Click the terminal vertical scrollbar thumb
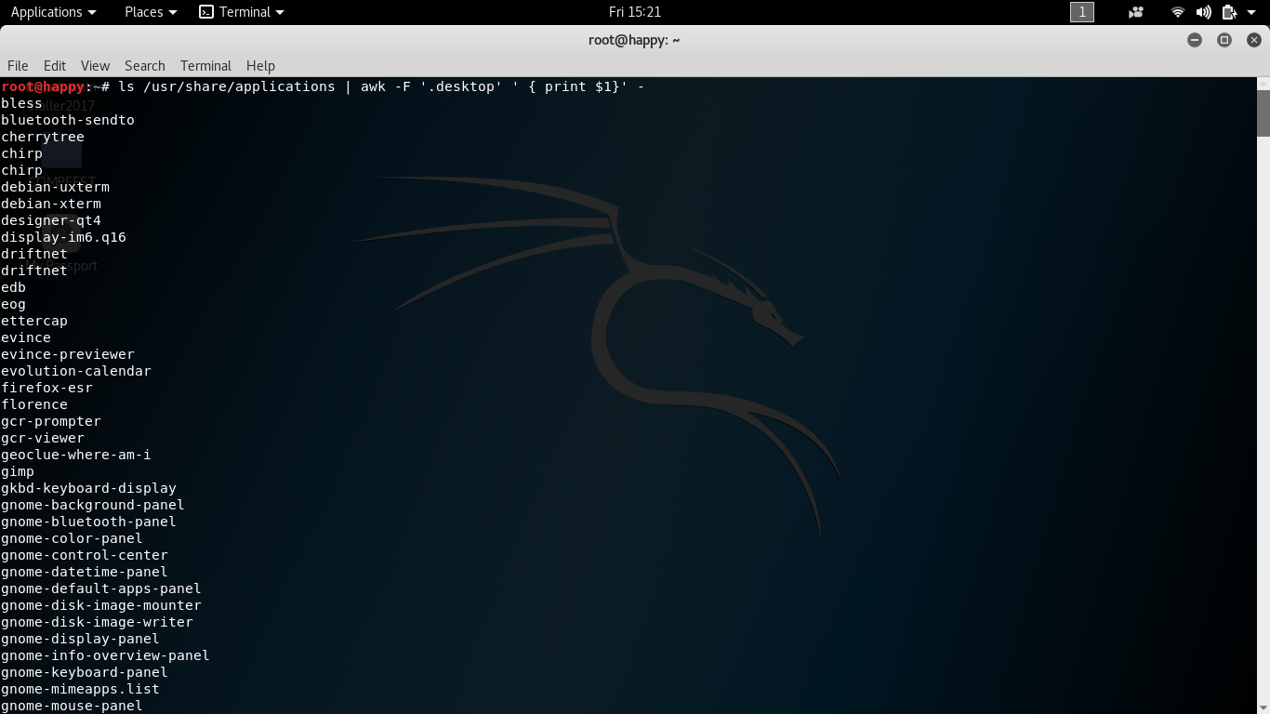1270x714 pixels. pos(1263,112)
